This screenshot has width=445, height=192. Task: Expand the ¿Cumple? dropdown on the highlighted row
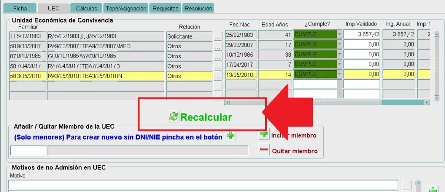[339, 74]
